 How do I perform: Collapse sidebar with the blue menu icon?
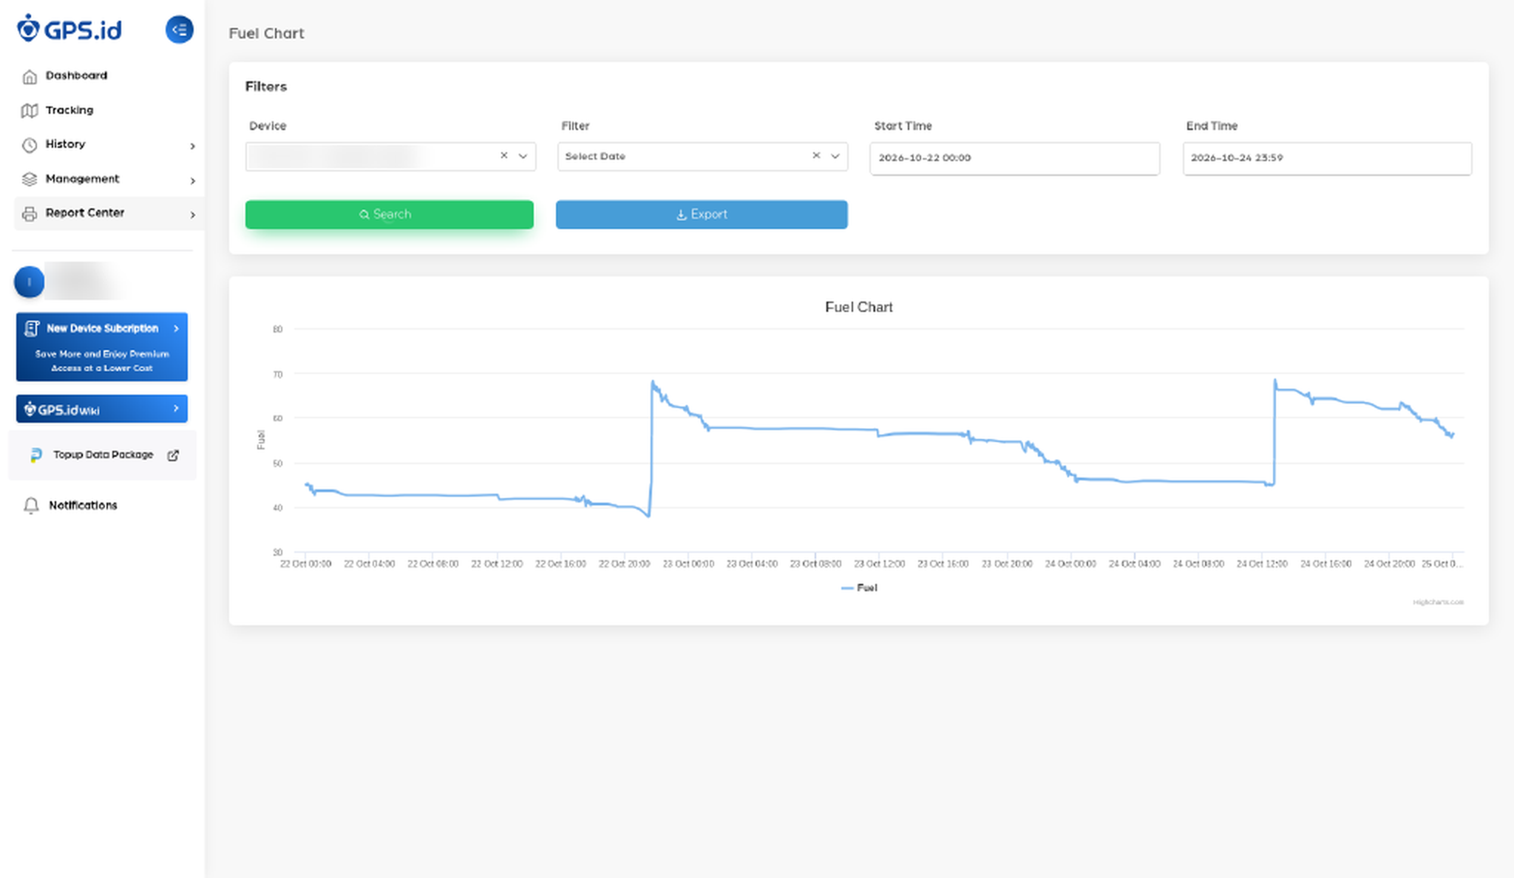[179, 30]
